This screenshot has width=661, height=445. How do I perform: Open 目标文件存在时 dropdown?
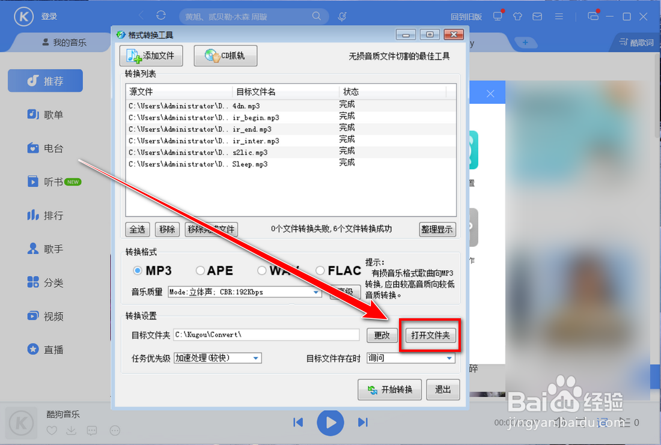click(411, 358)
